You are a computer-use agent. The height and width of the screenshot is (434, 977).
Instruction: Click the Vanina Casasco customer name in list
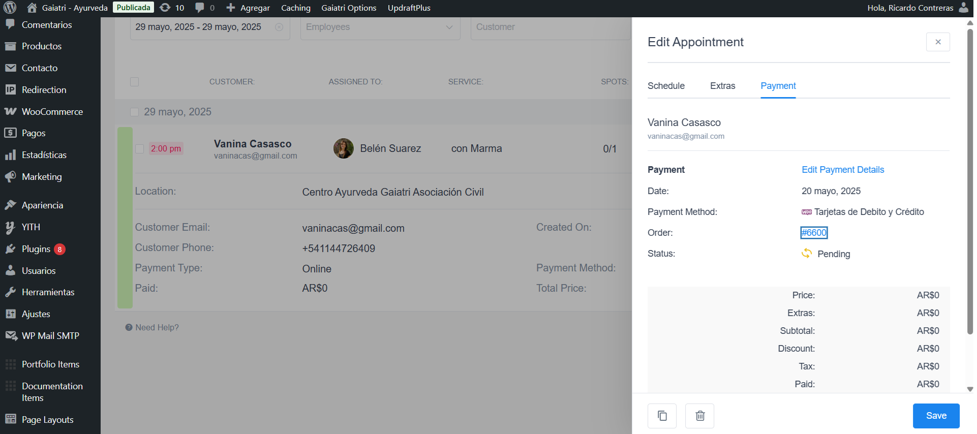coord(253,144)
